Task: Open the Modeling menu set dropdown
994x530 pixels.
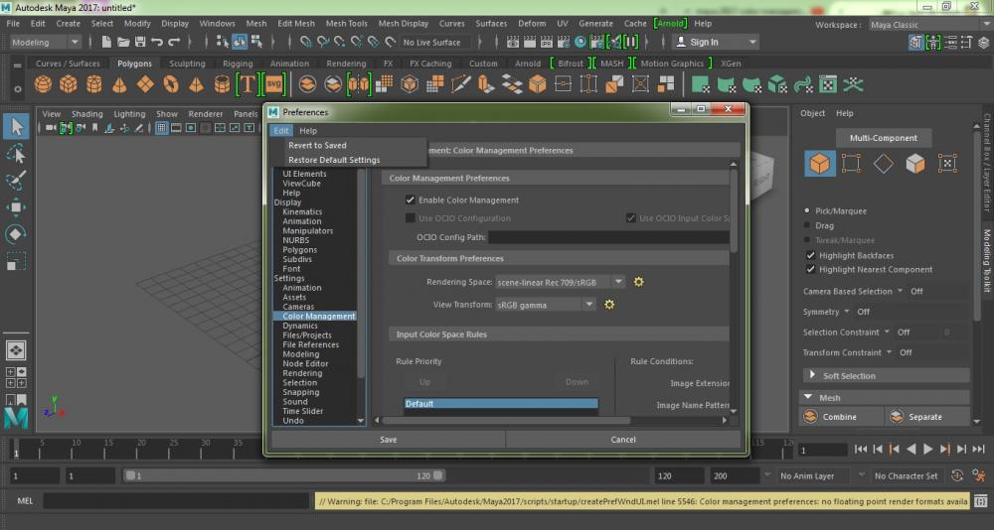Action: pos(46,43)
